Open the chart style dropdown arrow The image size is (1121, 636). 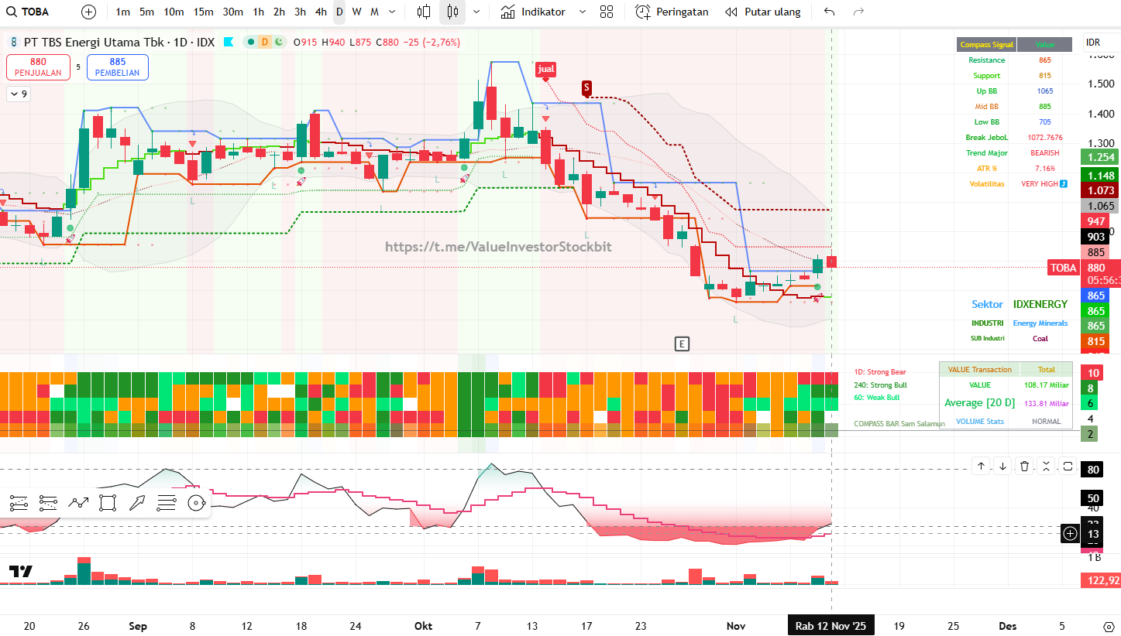pos(476,12)
